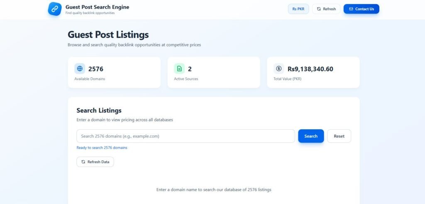This screenshot has height=204, width=425.
Task: Reset the search form
Action: click(x=339, y=136)
